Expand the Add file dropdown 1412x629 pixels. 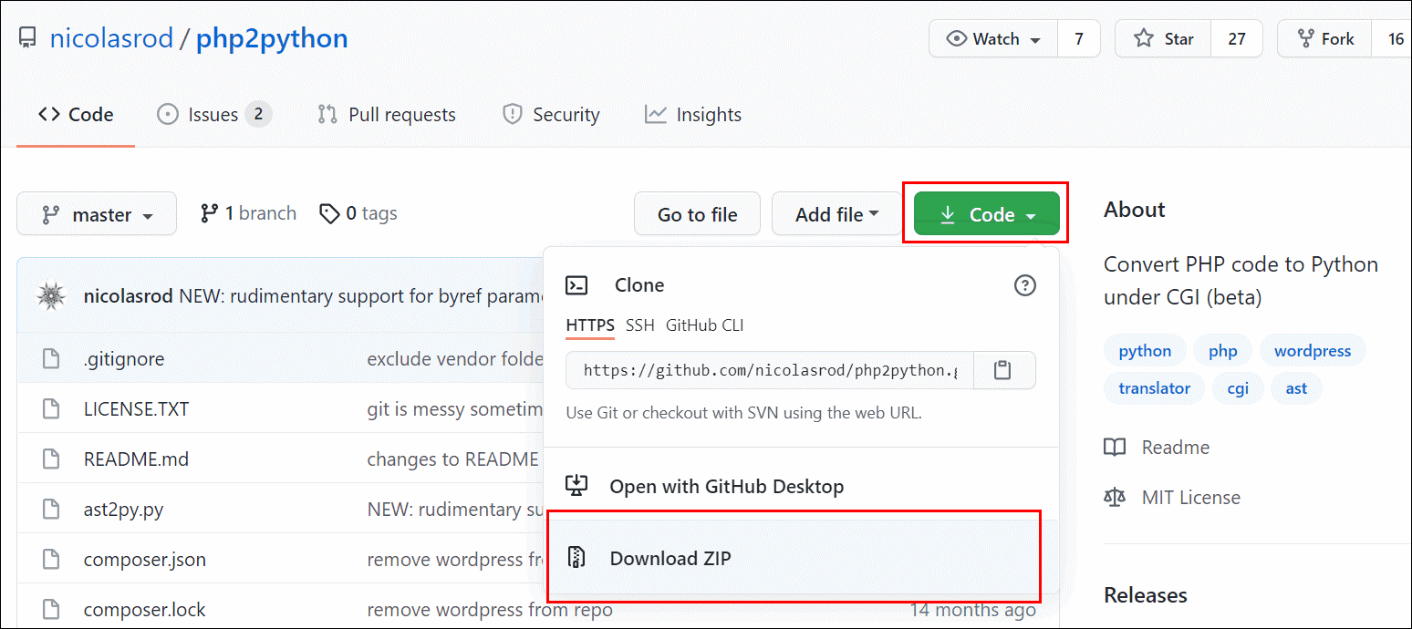click(836, 214)
